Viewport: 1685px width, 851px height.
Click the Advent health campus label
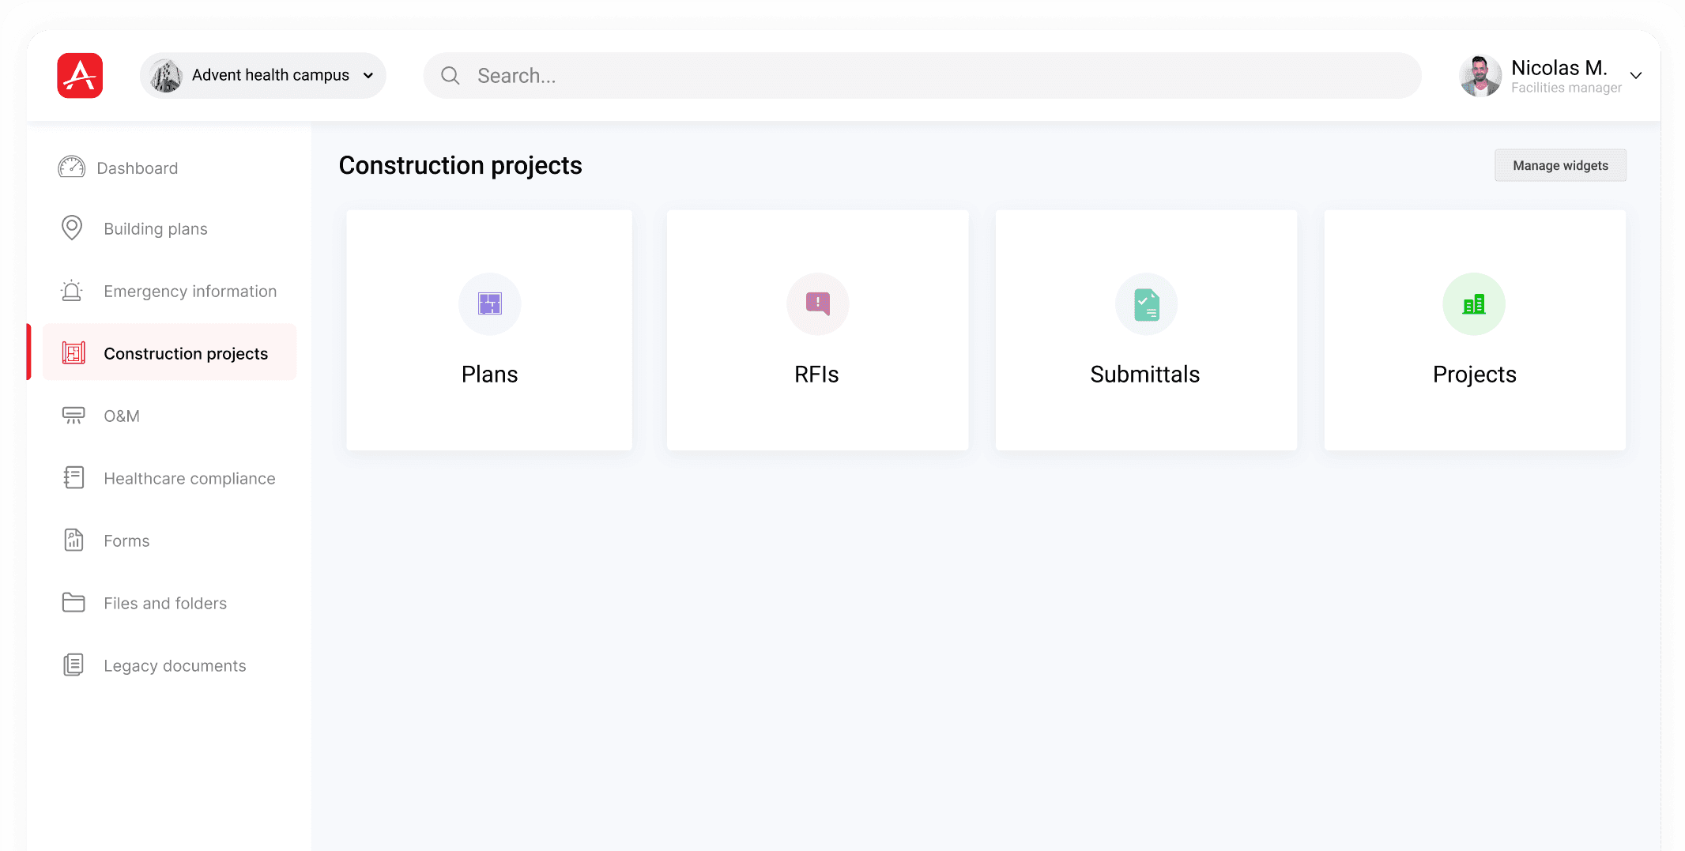pyautogui.click(x=270, y=75)
